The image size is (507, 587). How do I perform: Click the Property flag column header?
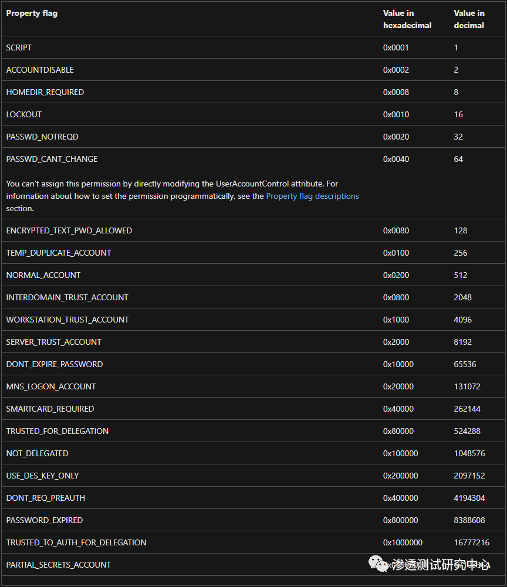[32, 13]
